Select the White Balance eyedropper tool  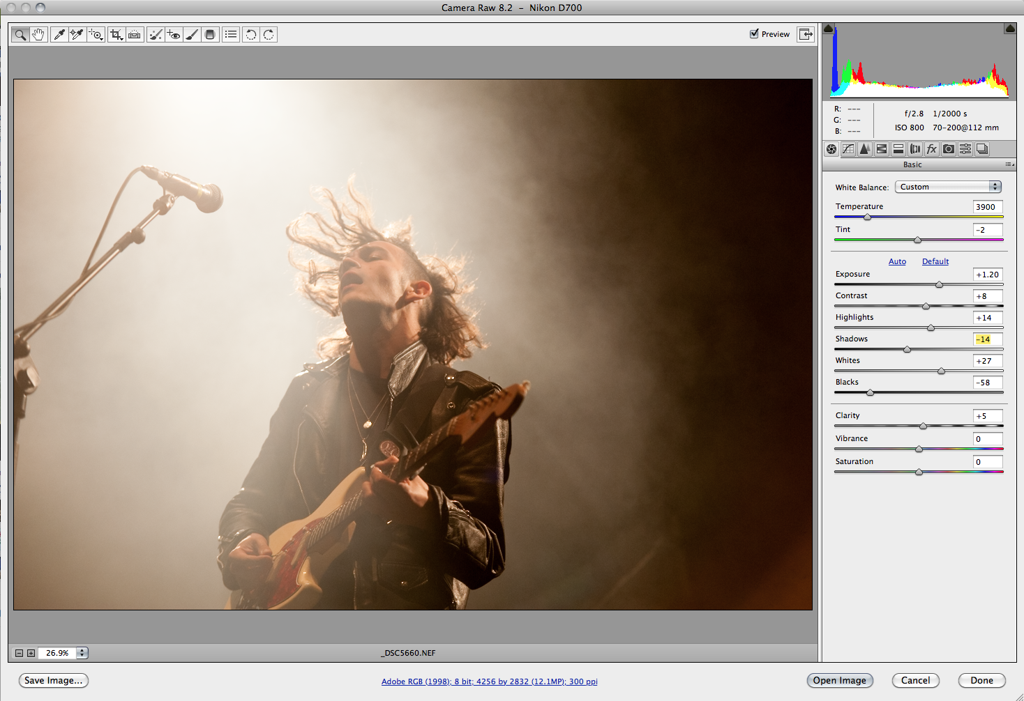point(60,34)
